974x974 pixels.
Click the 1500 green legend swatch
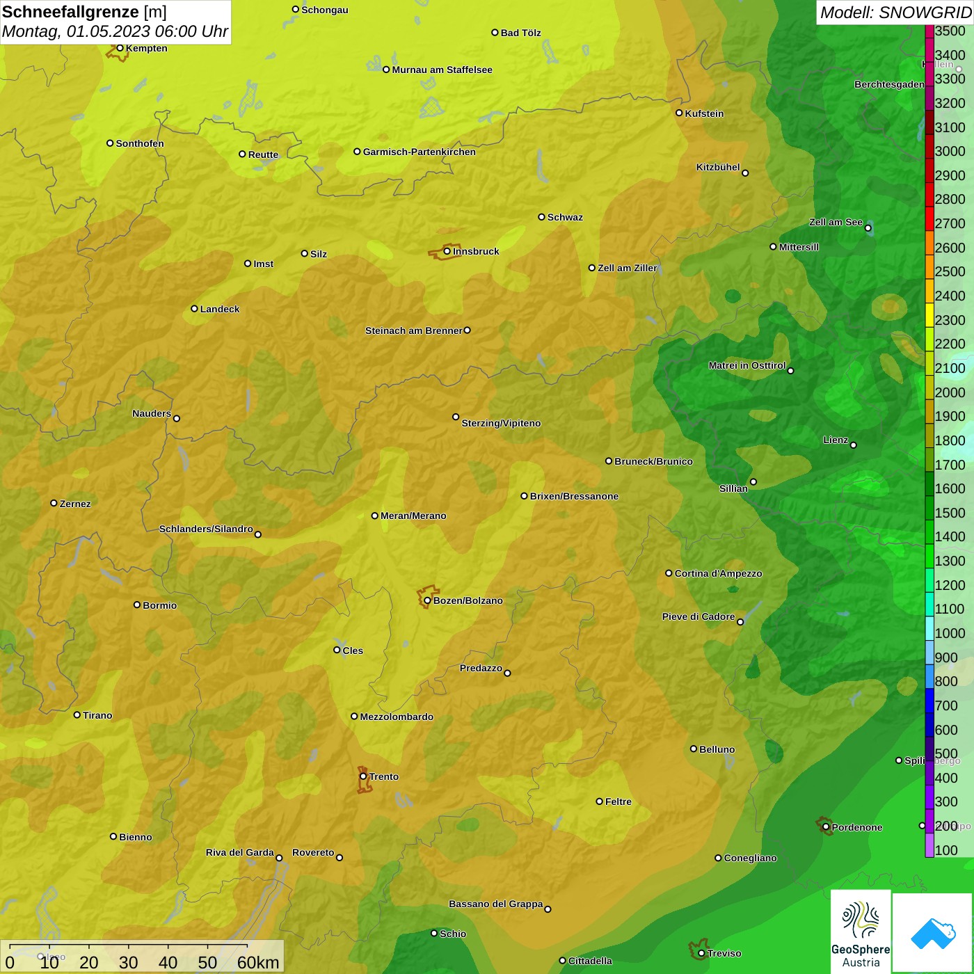point(929,507)
